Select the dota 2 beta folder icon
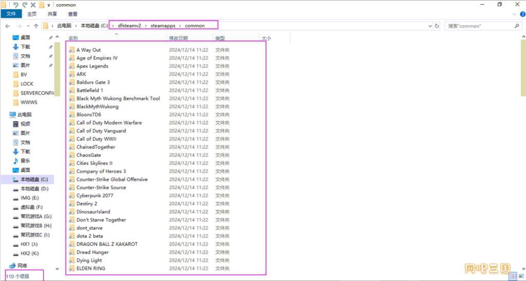The height and width of the screenshot is (281, 526). tap(71, 236)
